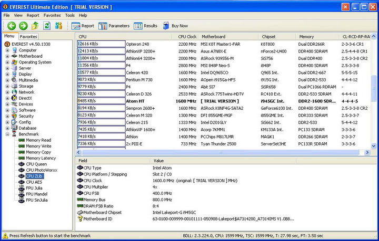The height and width of the screenshot is (241, 379).
Task: Expand the Storage tree node
Action: pos(7,86)
